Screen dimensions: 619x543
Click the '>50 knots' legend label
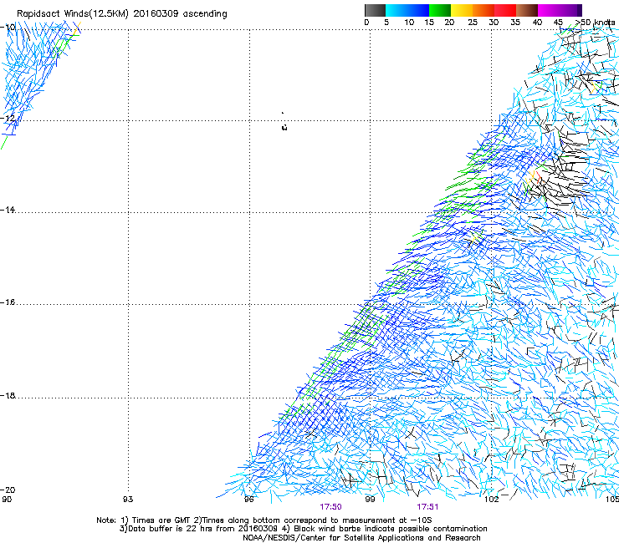[595, 23]
